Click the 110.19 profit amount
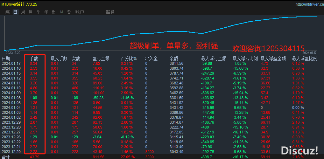 (98, 88)
